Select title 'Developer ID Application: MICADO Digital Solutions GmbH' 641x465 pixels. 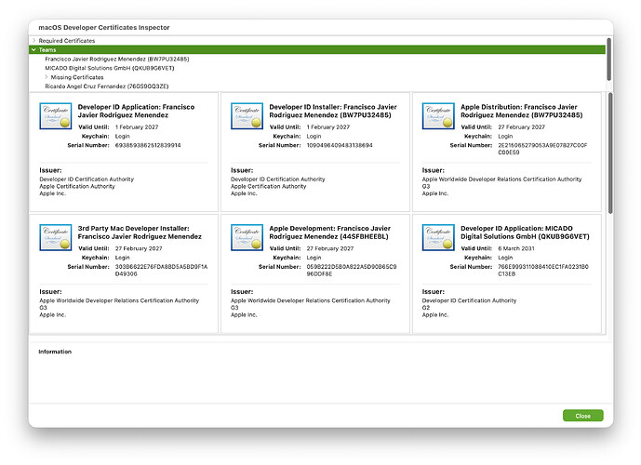[x=525, y=232]
